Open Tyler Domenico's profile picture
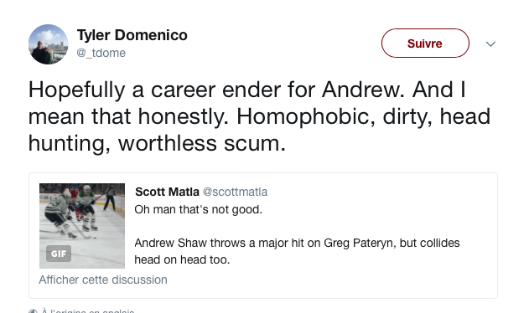The height and width of the screenshot is (313, 529). pos(49,44)
